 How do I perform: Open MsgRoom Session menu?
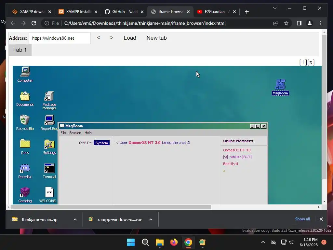coord(75,133)
